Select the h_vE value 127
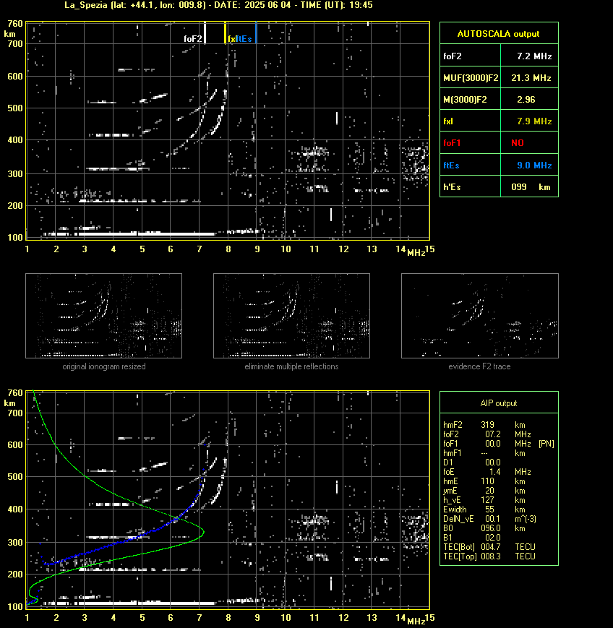 (x=488, y=500)
